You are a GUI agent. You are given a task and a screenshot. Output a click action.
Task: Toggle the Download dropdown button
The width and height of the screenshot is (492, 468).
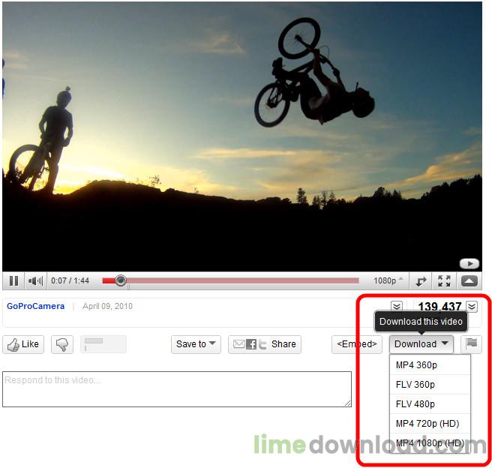[421, 344]
